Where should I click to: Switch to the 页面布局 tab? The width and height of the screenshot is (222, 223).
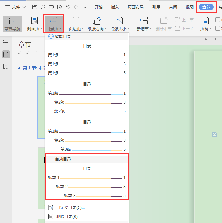pyautogui.click(x=136, y=7)
